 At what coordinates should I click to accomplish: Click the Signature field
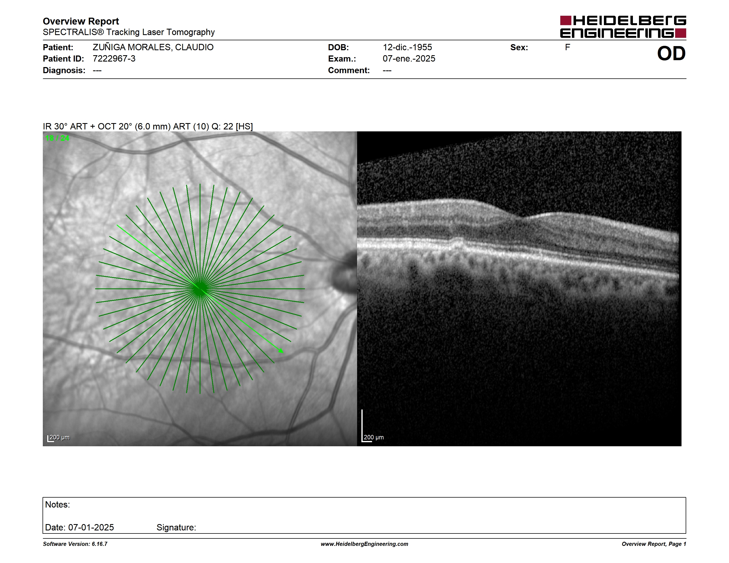(x=176, y=527)
